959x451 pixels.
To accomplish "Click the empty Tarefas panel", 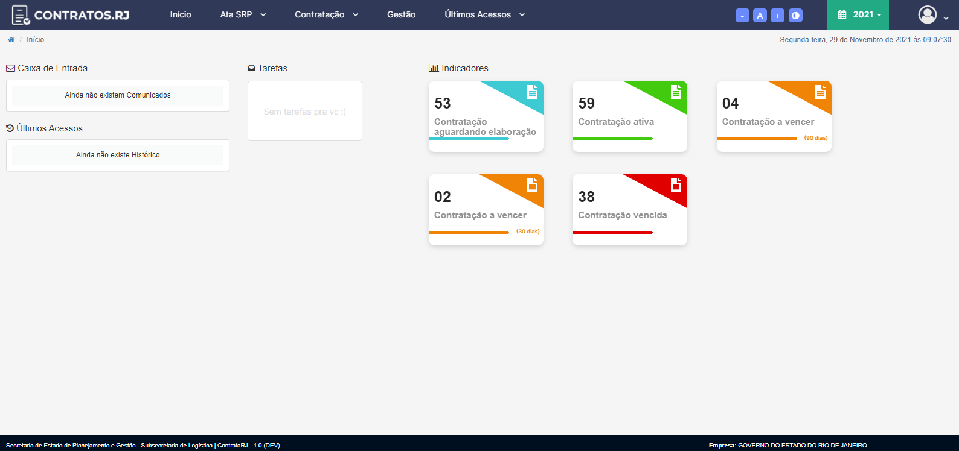I will pyautogui.click(x=304, y=111).
